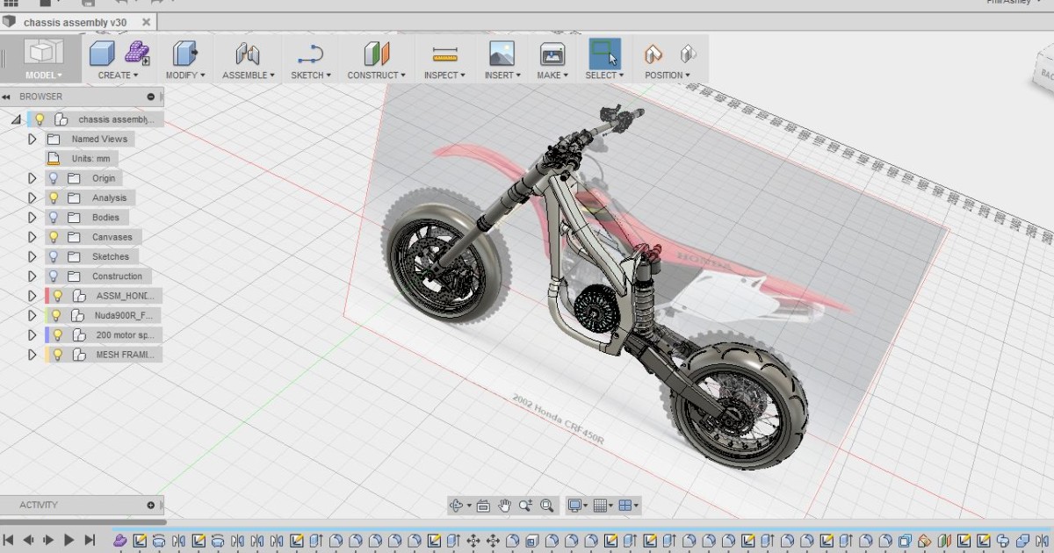Expand the Named Views folder
Screen dimensions: 1054x553
(x=32, y=139)
